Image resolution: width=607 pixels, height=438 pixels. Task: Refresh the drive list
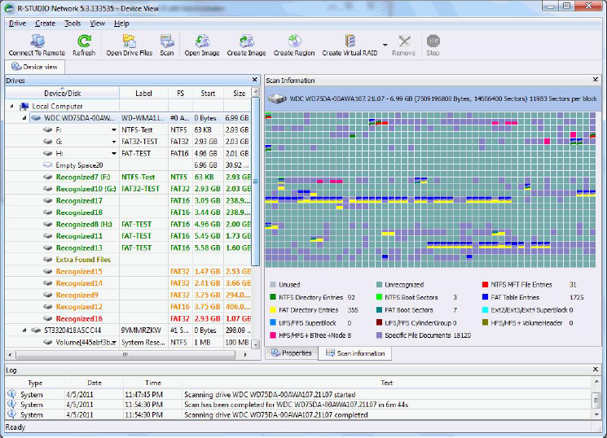(x=84, y=42)
